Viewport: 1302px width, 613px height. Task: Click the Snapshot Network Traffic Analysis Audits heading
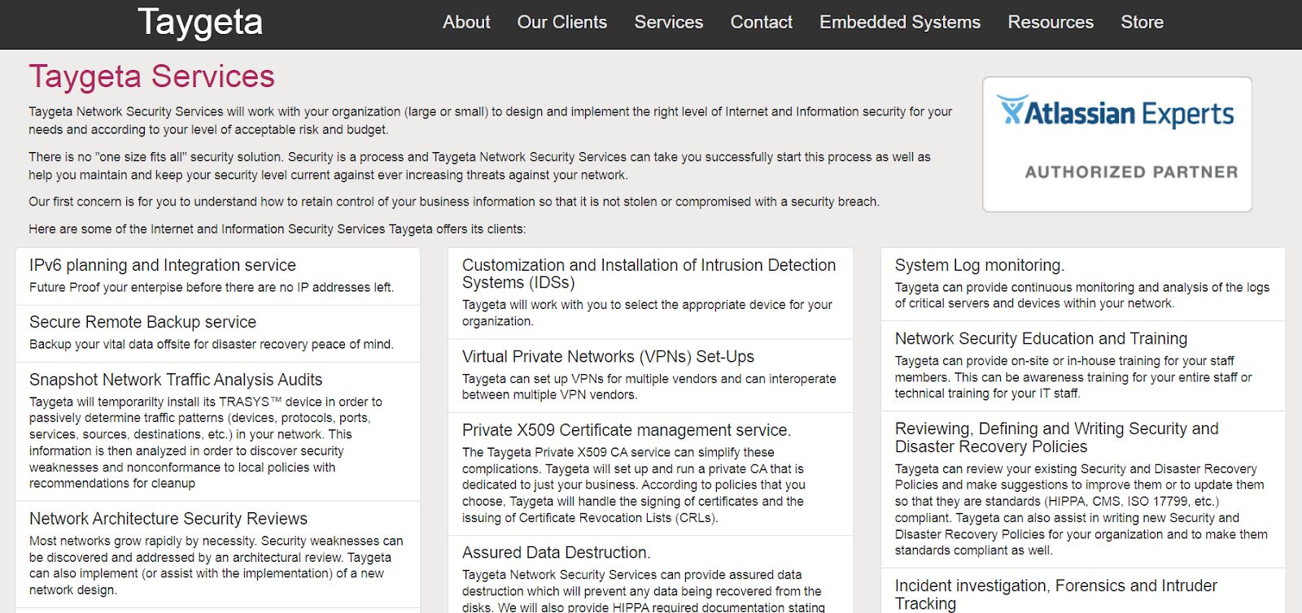pyautogui.click(x=176, y=380)
